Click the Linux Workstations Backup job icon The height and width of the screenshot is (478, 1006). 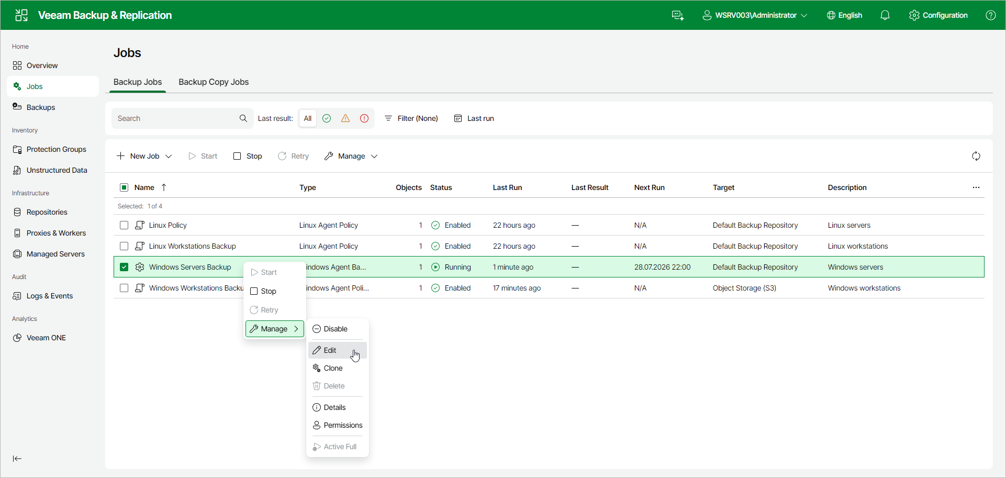coord(140,246)
